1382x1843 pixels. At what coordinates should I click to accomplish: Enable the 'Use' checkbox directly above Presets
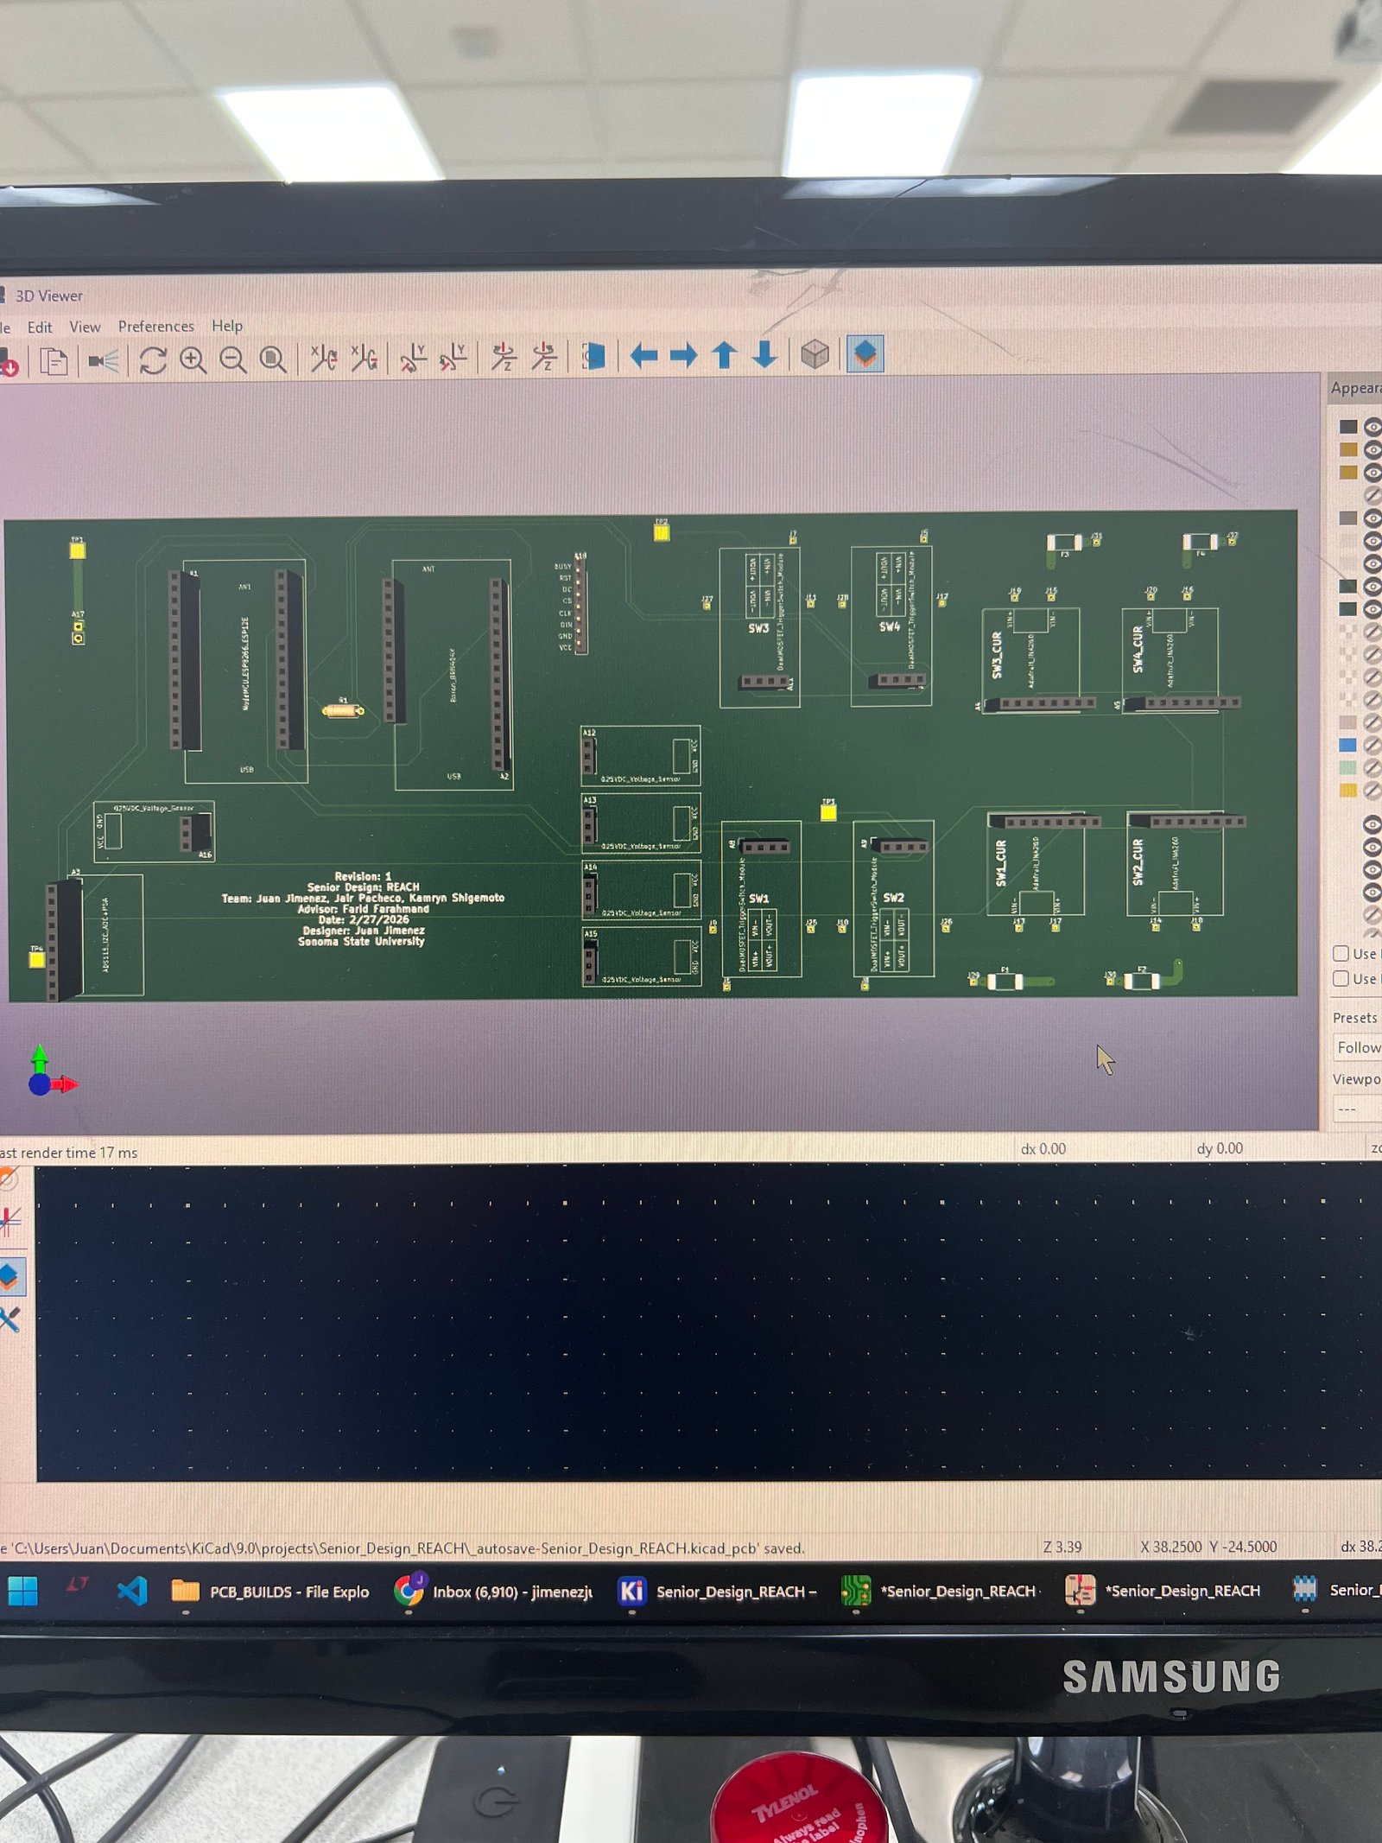point(1341,978)
